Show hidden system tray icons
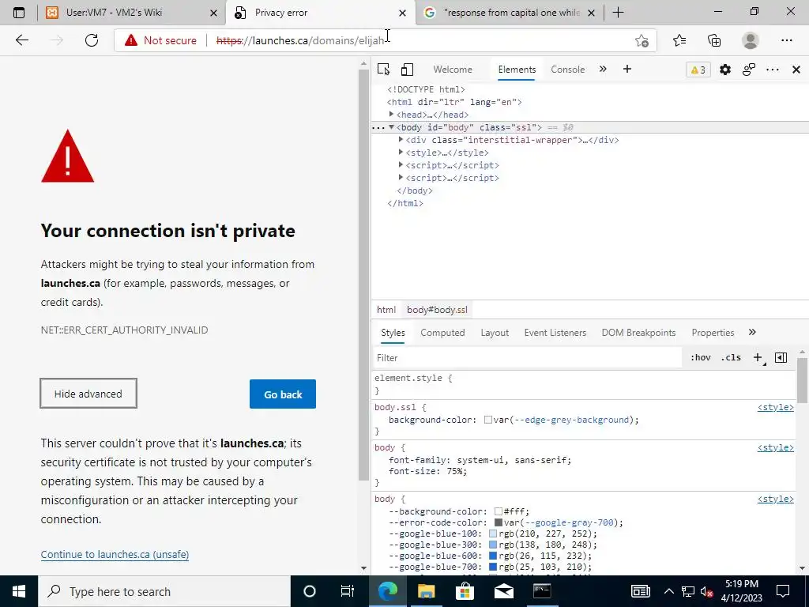The width and height of the screenshot is (809, 607). (668, 591)
